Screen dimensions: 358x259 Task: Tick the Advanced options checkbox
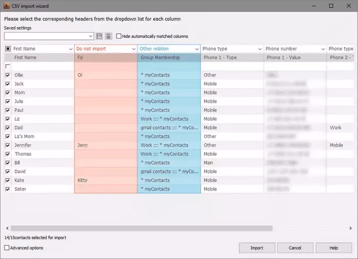click(x=7, y=248)
